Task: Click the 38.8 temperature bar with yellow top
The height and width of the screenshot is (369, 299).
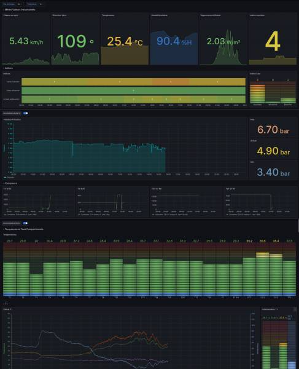Action: click(x=262, y=274)
